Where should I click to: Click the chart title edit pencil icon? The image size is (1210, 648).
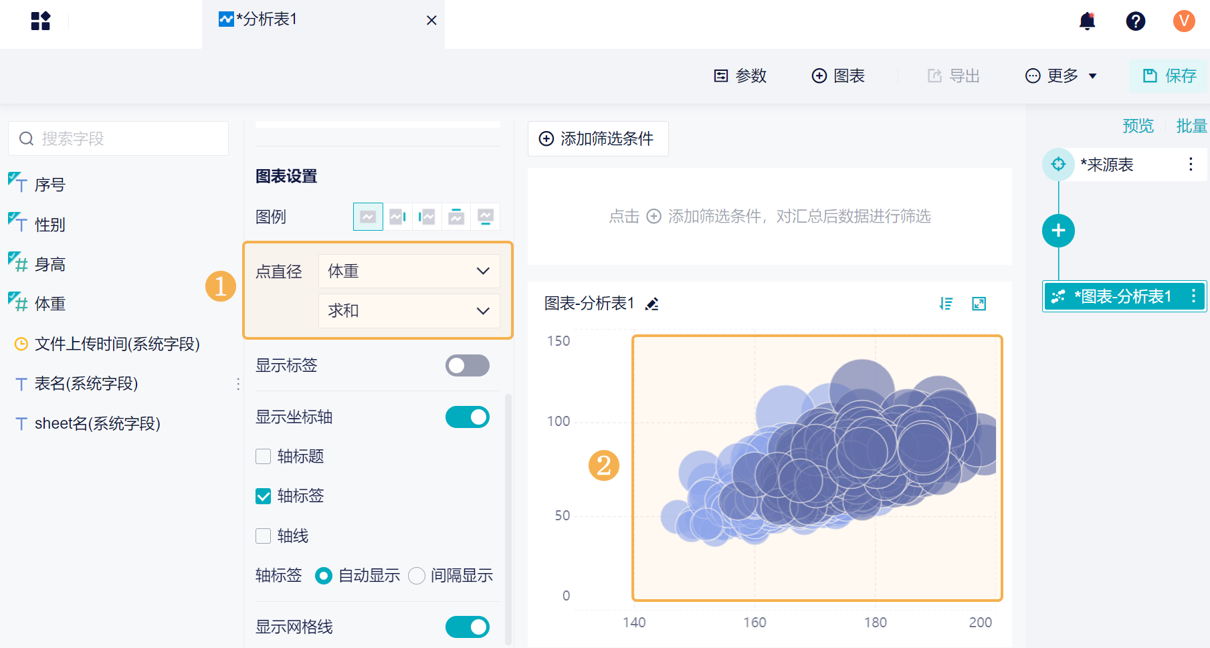[652, 304]
